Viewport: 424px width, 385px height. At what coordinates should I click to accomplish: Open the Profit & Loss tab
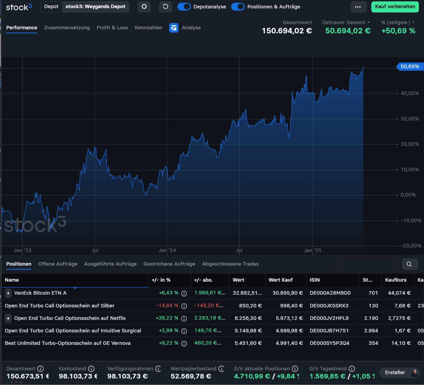point(112,28)
